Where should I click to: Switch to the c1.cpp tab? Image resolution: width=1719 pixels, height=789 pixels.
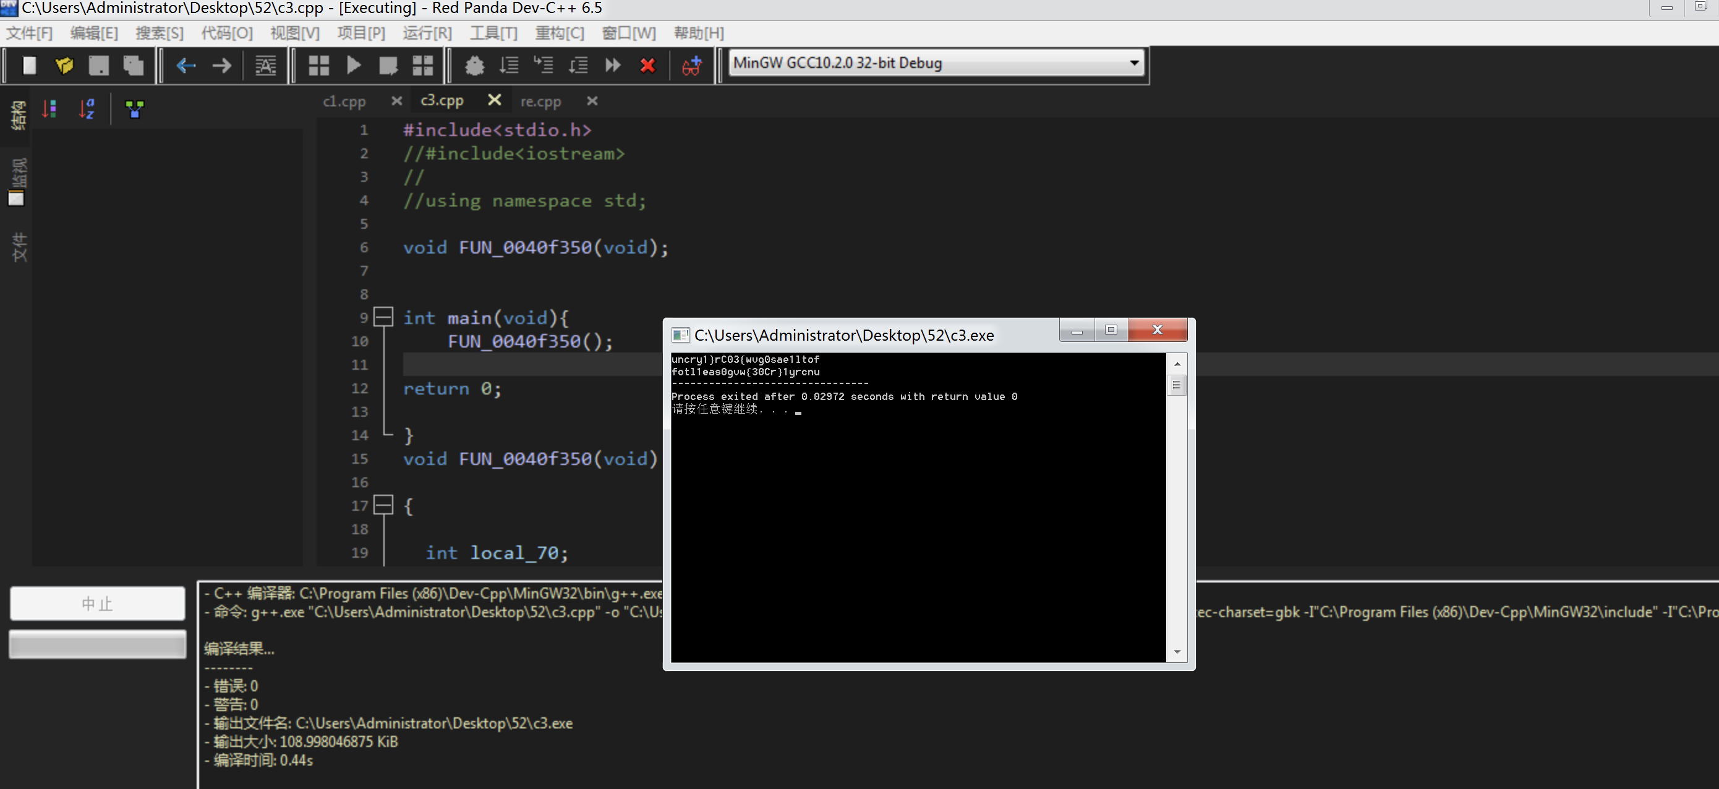coord(344,101)
